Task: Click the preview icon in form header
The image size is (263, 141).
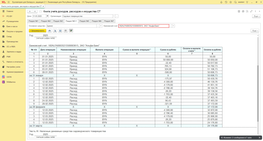Action: (x=247, y=11)
